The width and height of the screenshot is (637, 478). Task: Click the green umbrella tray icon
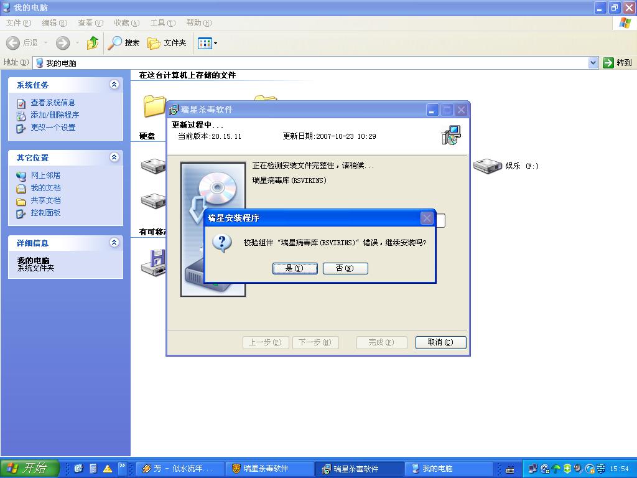(x=557, y=469)
